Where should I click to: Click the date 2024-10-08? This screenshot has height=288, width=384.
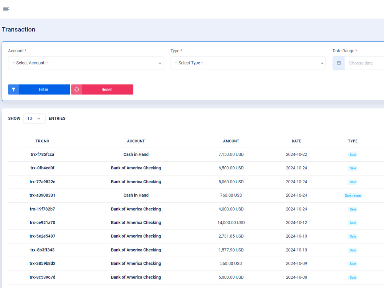(296, 277)
